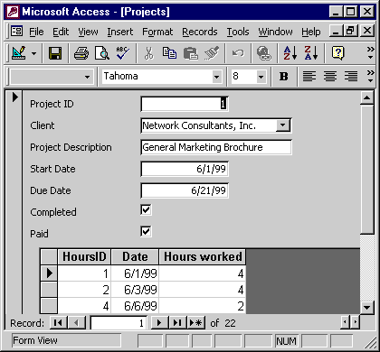380x352 pixels.
Task: Open the Edit menu
Action: pyautogui.click(x=61, y=32)
